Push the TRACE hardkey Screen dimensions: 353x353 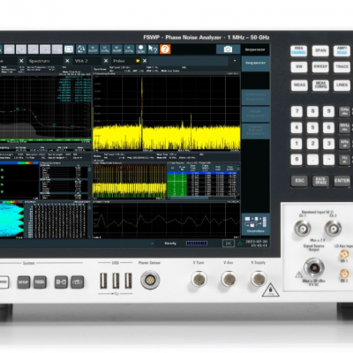point(342,67)
